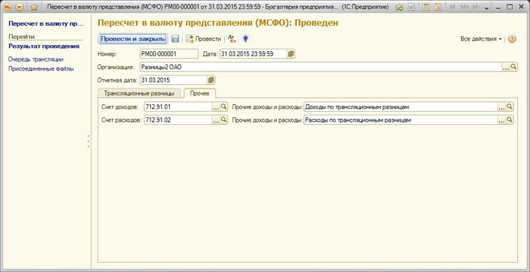Viewport: 530px width, 272px height.
Task: Switch to Трансляционные разницы tab
Action: click(139, 93)
